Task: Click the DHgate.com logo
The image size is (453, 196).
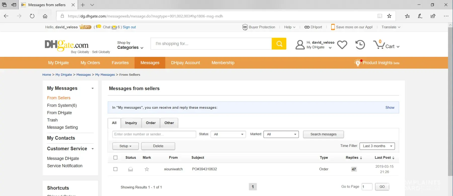Action: [67, 45]
